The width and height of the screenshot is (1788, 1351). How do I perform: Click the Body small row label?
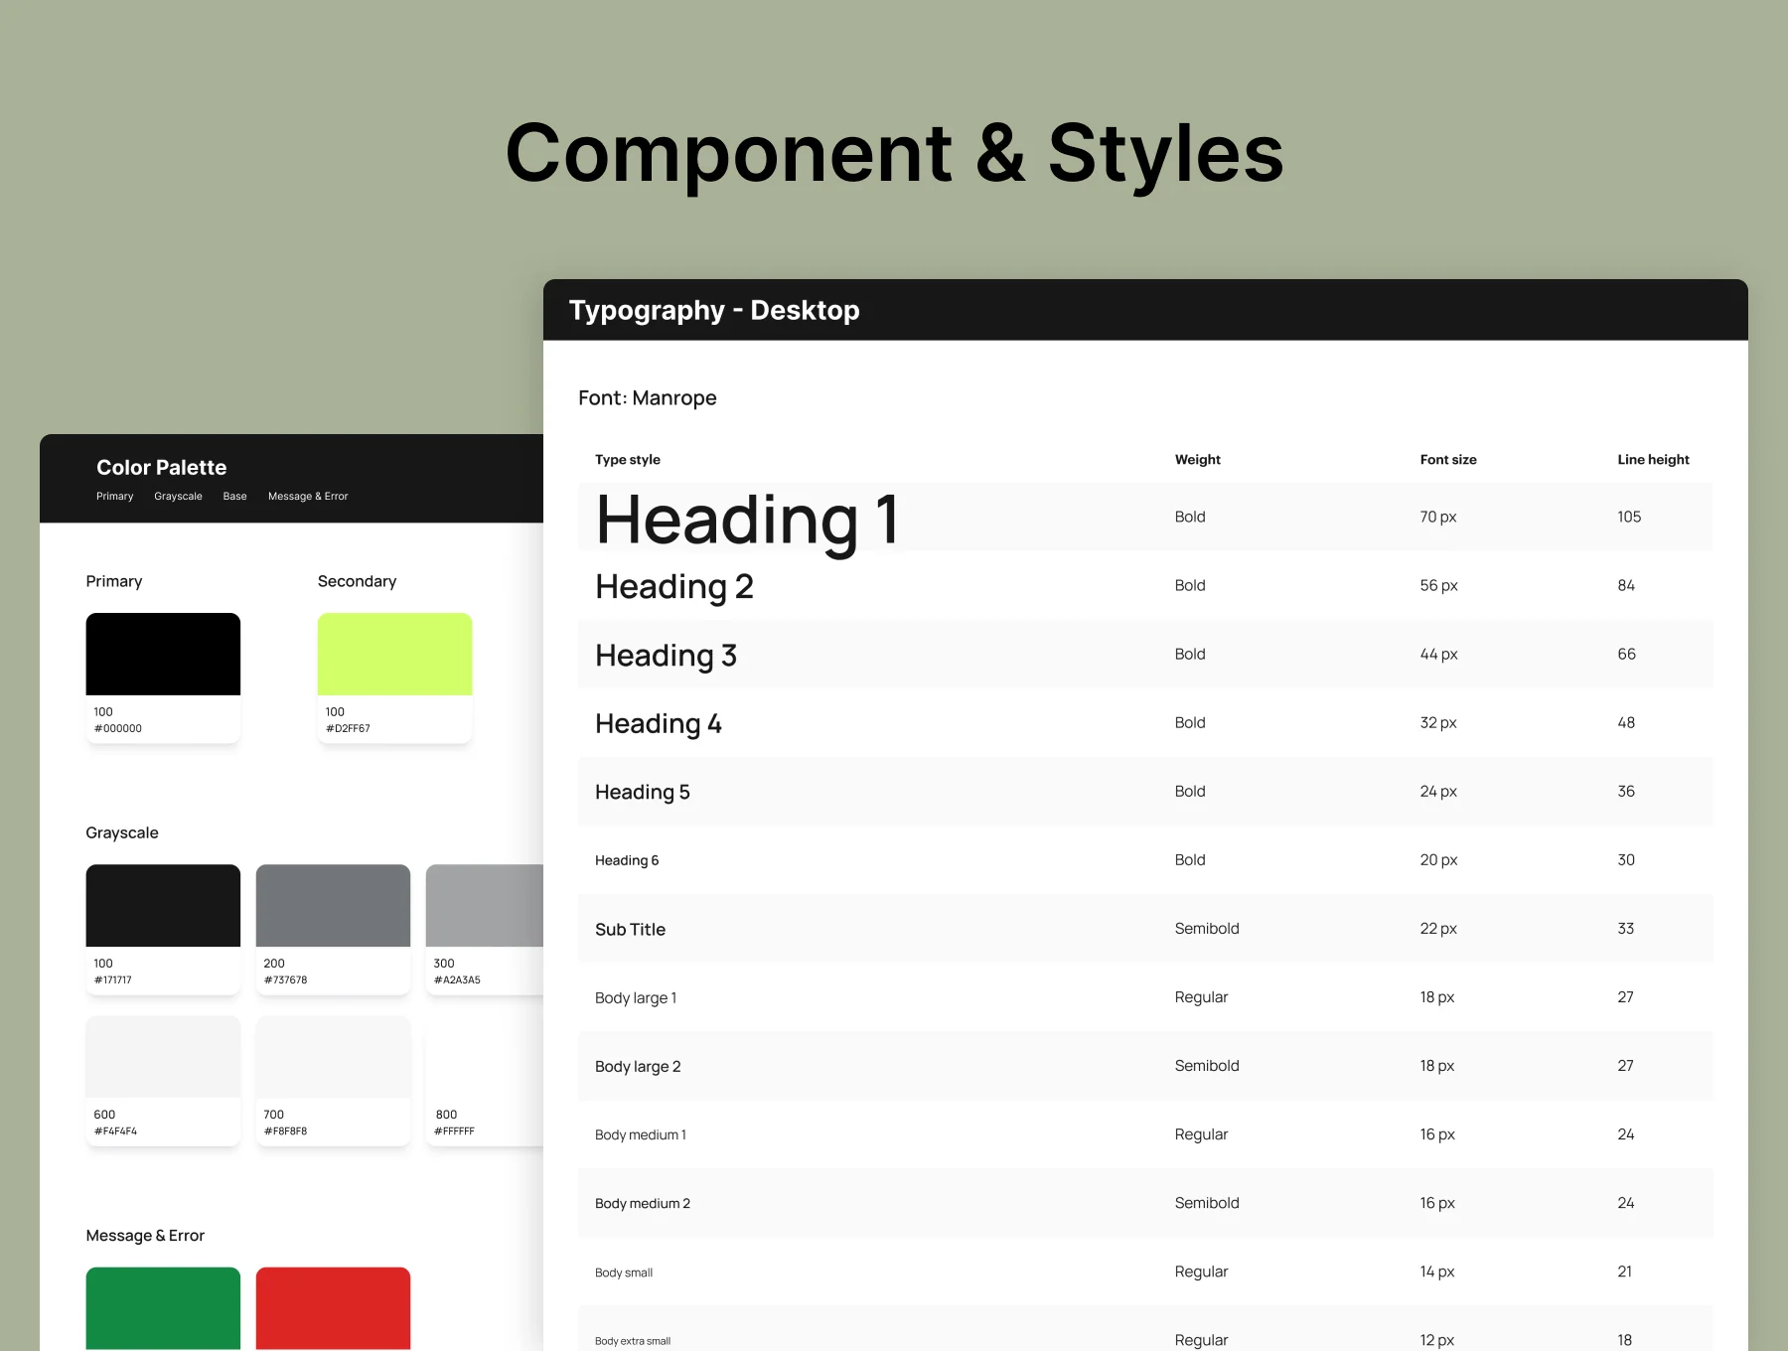[x=624, y=1273]
